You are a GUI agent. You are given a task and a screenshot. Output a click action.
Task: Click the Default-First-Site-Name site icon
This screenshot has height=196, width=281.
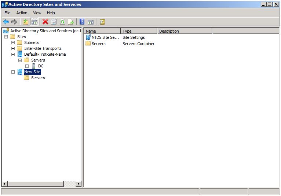pos(20,54)
